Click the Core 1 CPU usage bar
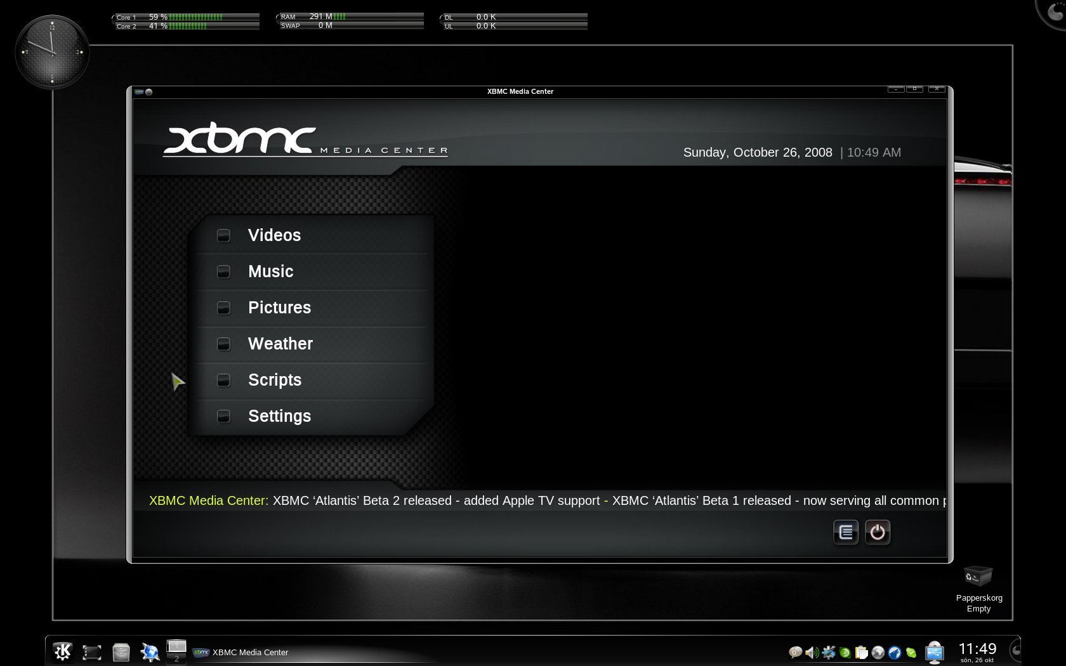The image size is (1066, 666). tap(187, 17)
